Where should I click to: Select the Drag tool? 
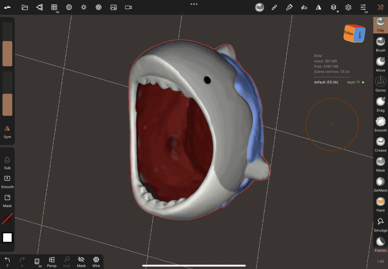[381, 104]
